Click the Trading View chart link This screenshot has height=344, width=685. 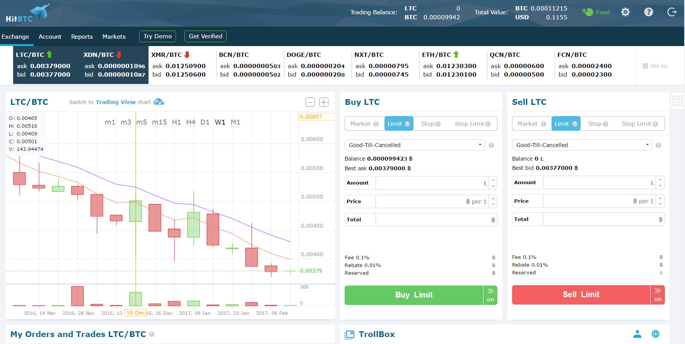pyautogui.click(x=115, y=102)
